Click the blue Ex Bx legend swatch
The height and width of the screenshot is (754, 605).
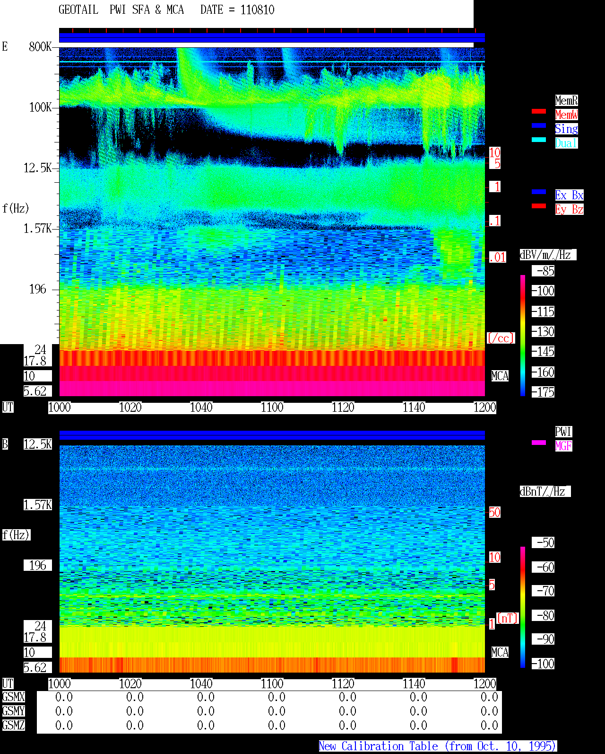(539, 192)
